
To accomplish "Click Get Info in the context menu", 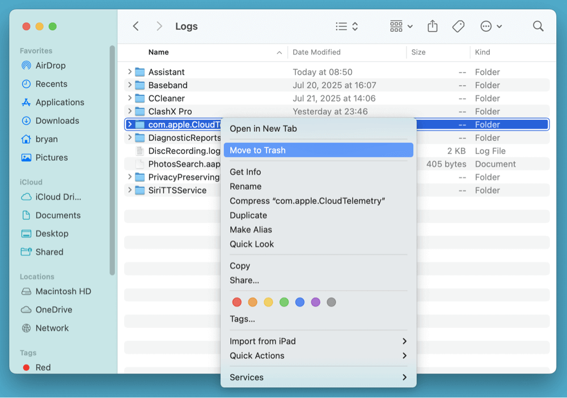I will [x=246, y=171].
